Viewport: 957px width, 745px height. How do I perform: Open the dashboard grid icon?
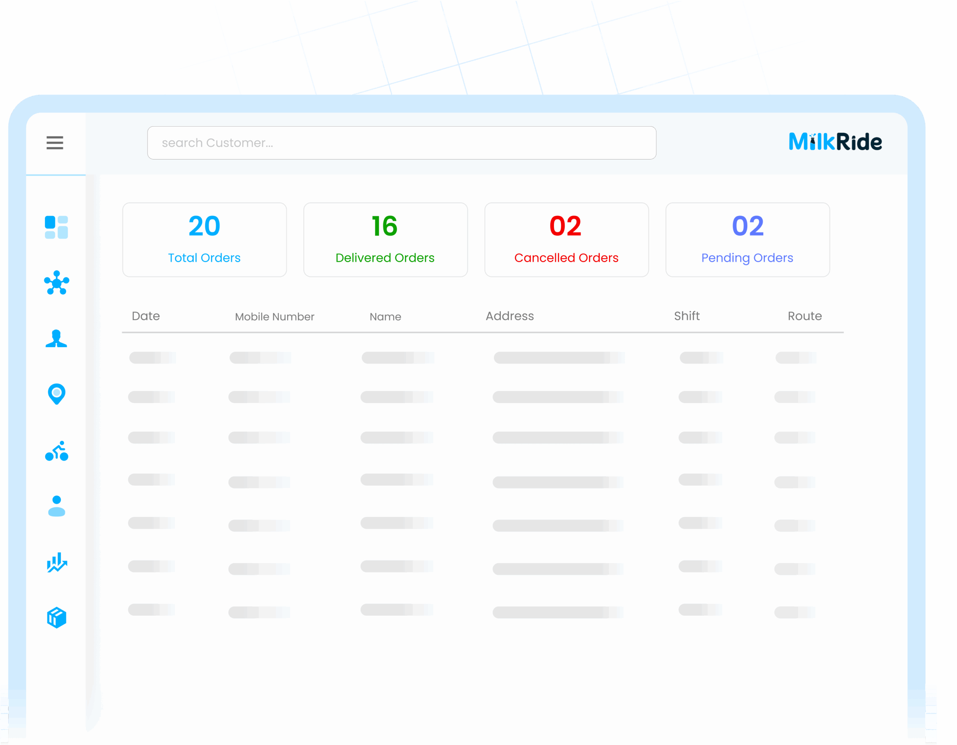[56, 227]
